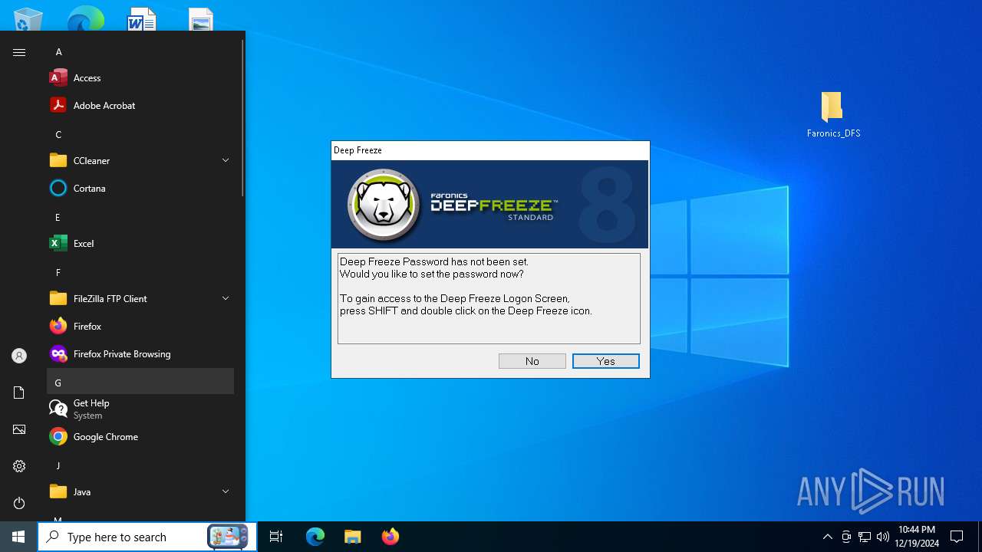Expand the Start menu hamburger button
This screenshot has width=982, height=552.
[x=19, y=52]
